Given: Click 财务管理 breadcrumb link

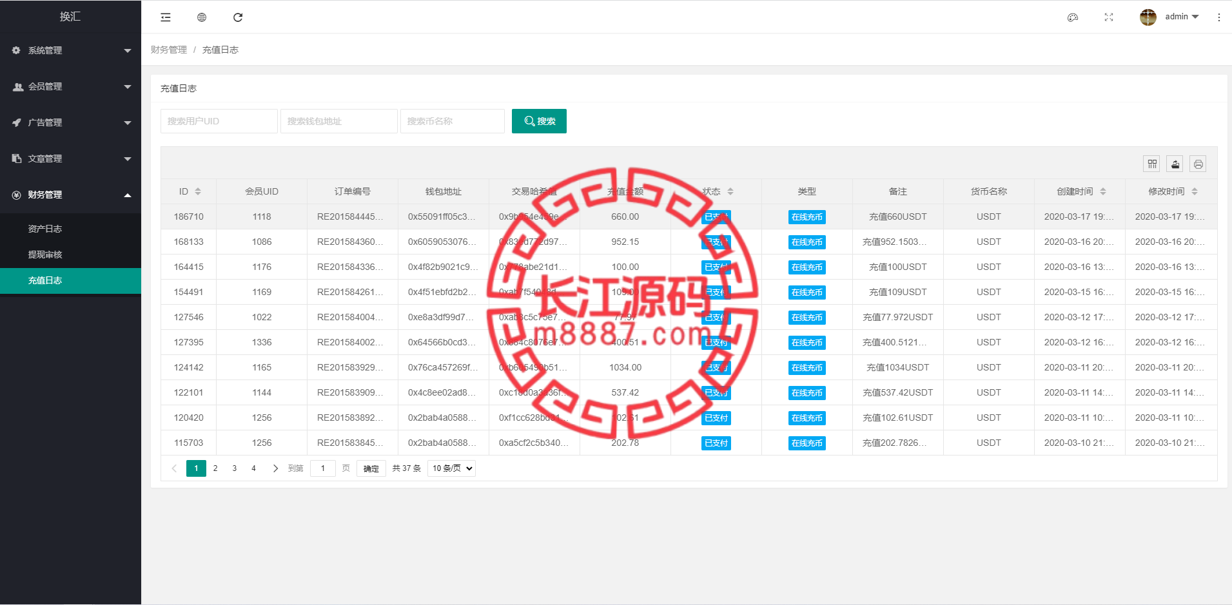Looking at the screenshot, I should (169, 50).
